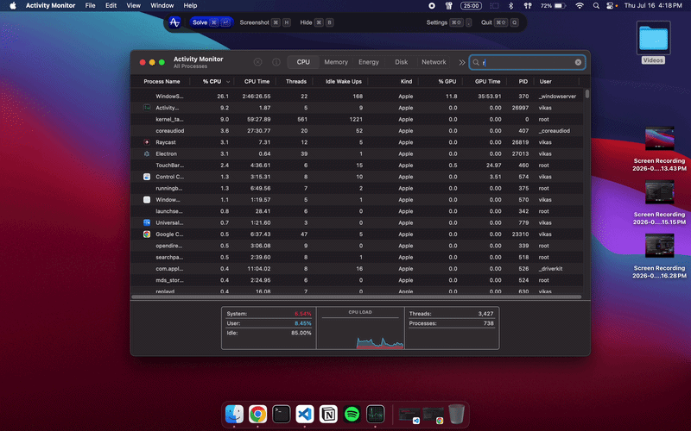Image resolution: width=691 pixels, height=431 pixels.
Task: Sort by the Threads column header
Action: [x=295, y=81]
